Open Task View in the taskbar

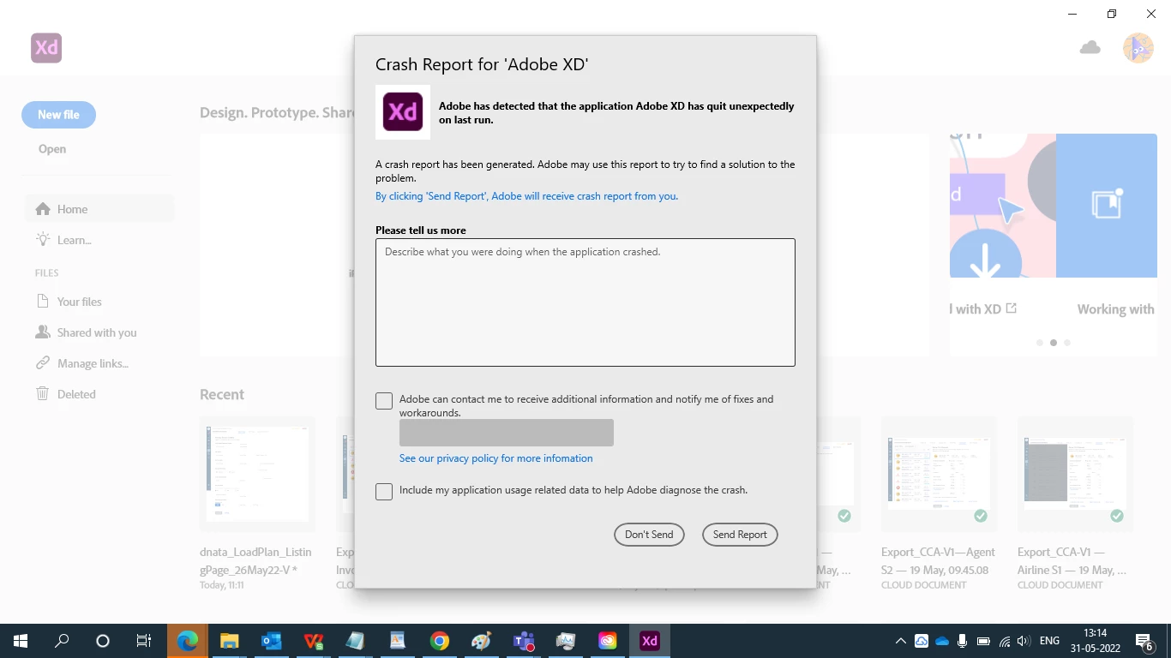pyautogui.click(x=144, y=641)
